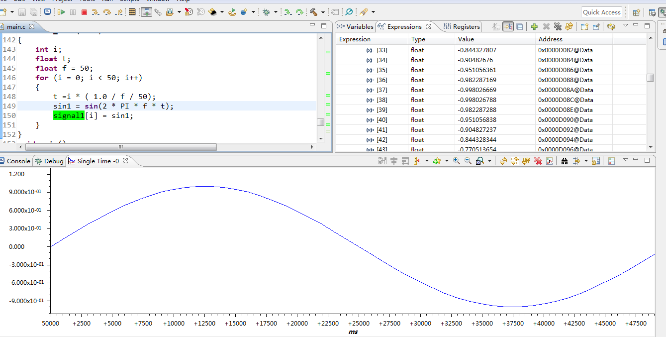This screenshot has height=337, width=666.
Task: Click the graph Refresh arrows icon
Action: tap(503, 161)
